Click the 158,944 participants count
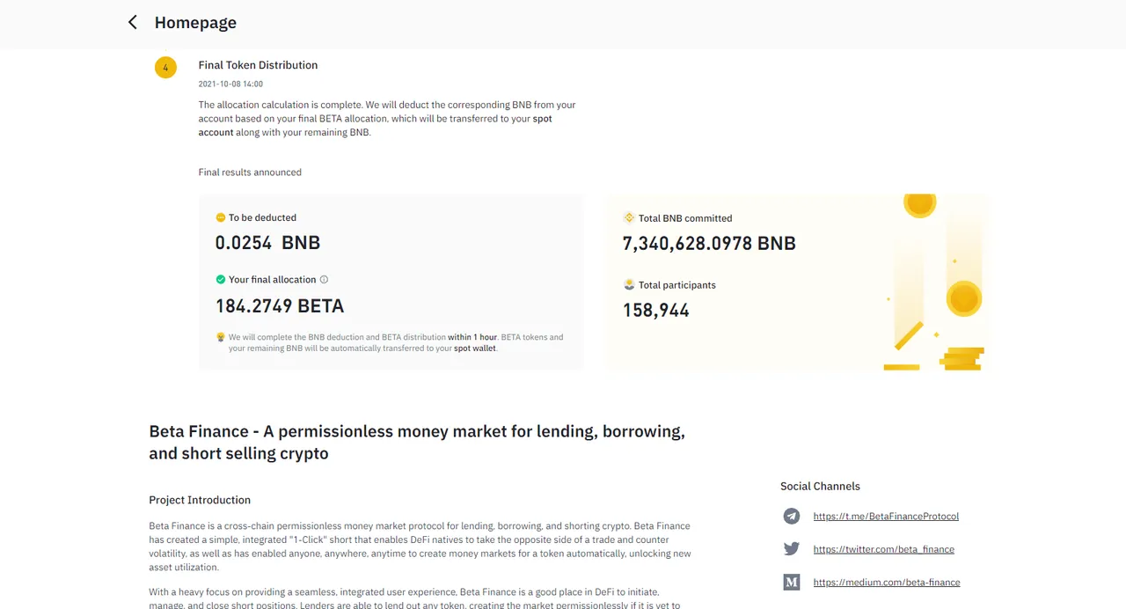This screenshot has width=1126, height=609. [656, 311]
